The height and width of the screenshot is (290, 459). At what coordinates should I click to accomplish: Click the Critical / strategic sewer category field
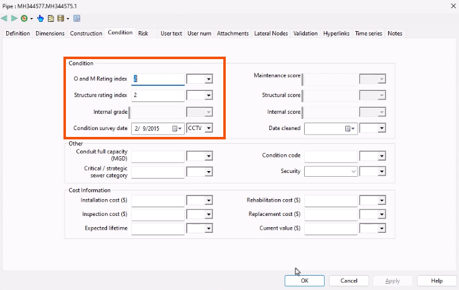158,172
